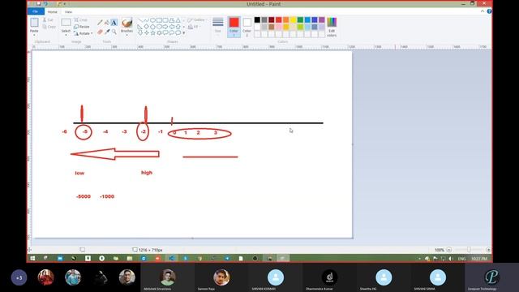
Task: Open the File menu
Action: (36, 11)
